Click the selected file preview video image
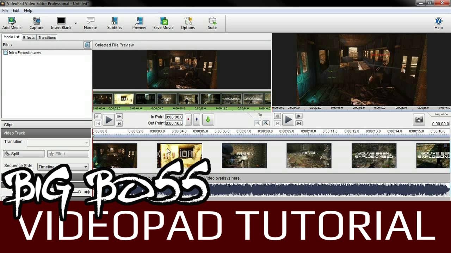The height and width of the screenshot is (253, 451). pyautogui.click(x=182, y=69)
